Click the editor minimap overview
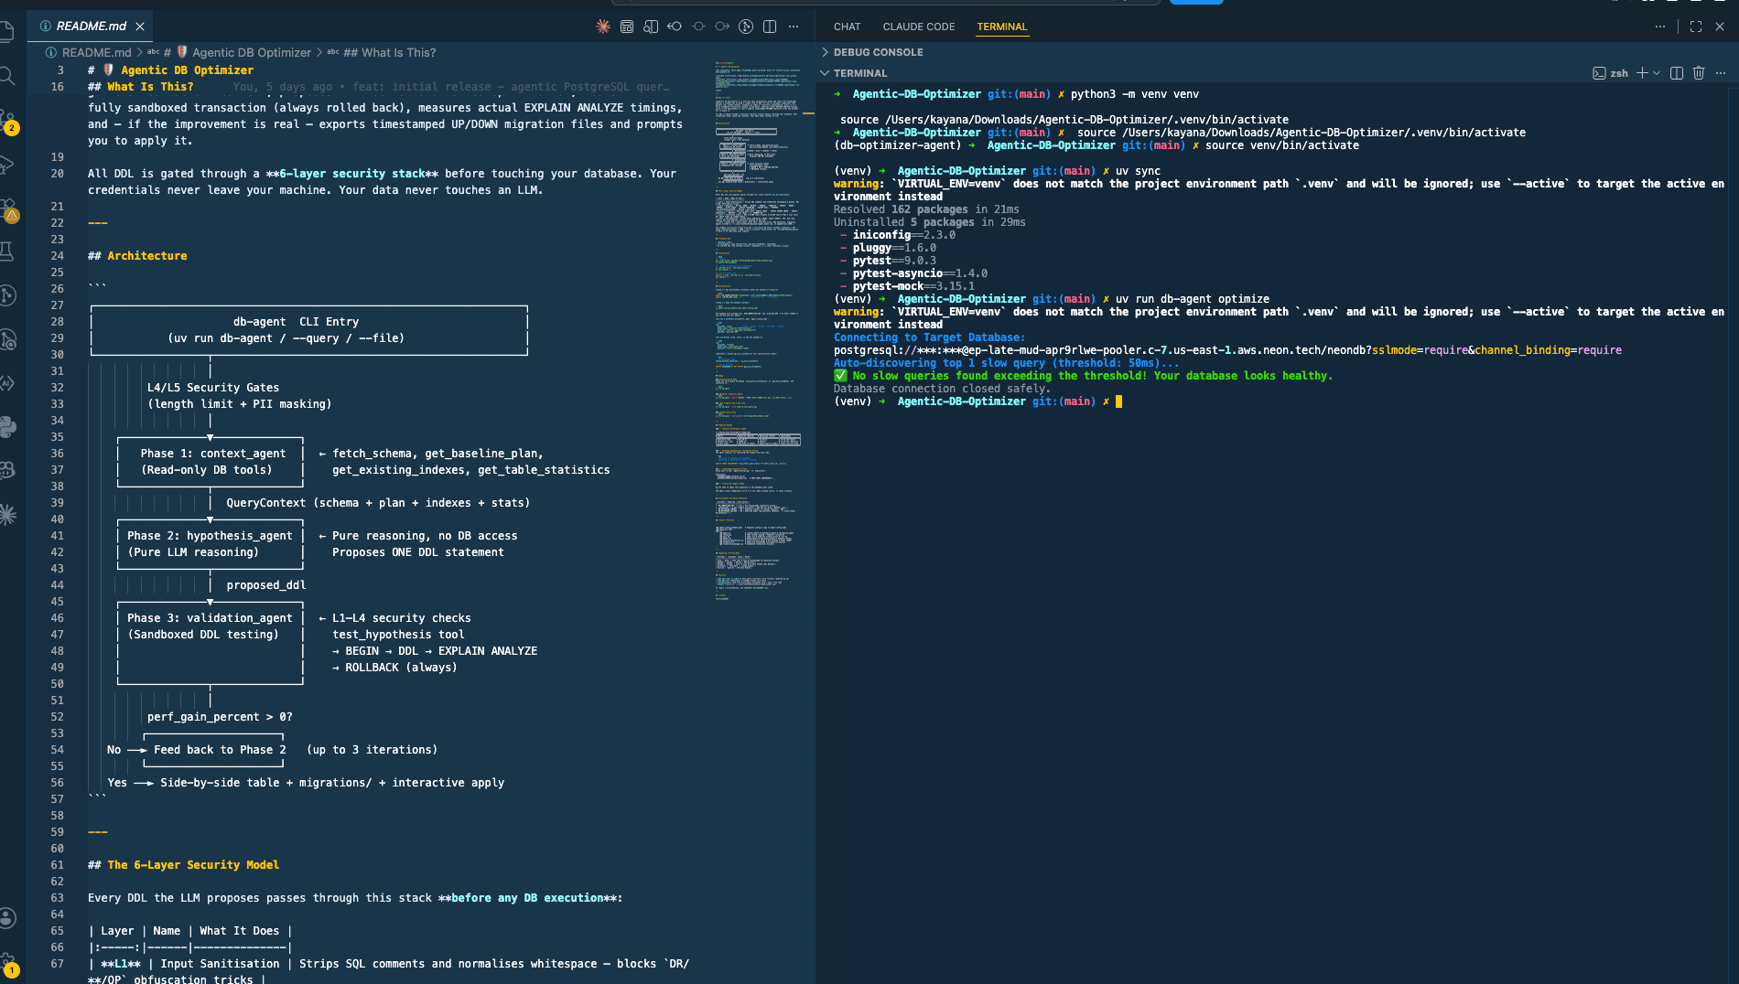This screenshot has height=984, width=1739. point(758,329)
